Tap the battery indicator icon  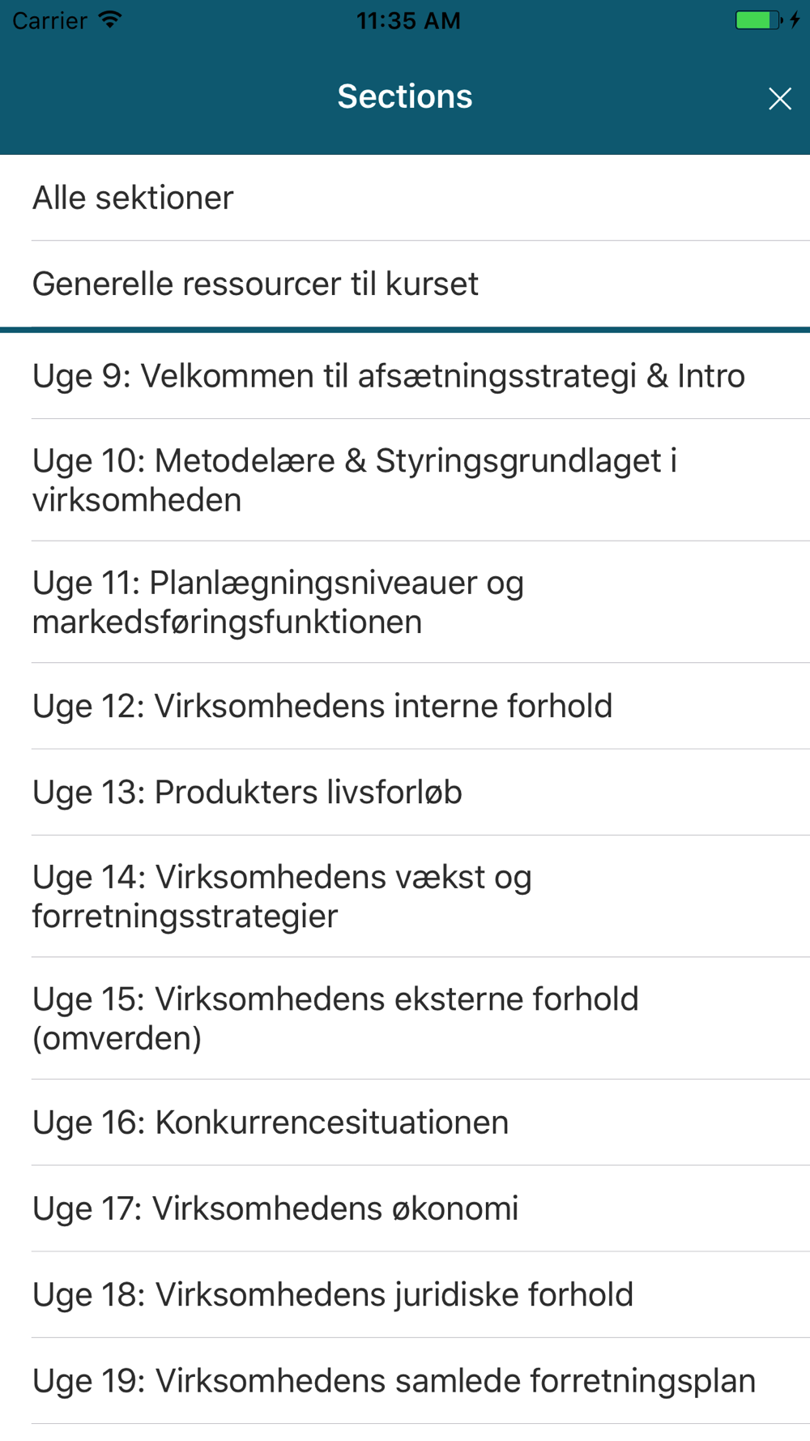[758, 20]
